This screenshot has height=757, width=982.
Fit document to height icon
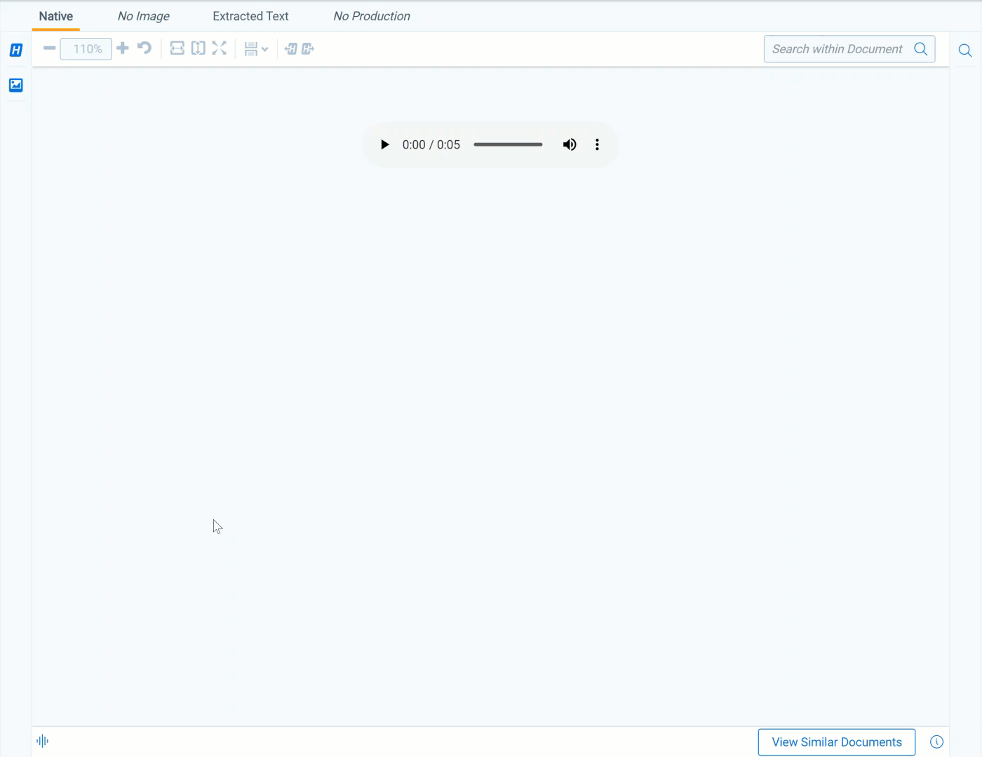(x=199, y=48)
